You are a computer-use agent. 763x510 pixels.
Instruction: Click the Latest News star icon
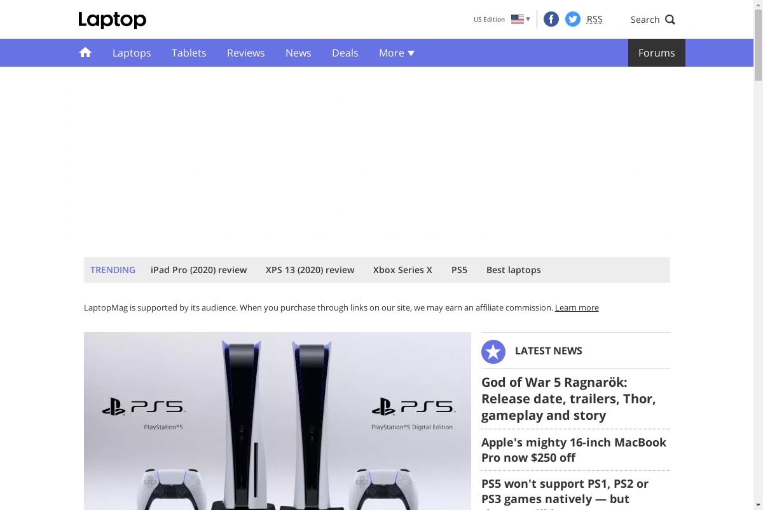tap(493, 351)
